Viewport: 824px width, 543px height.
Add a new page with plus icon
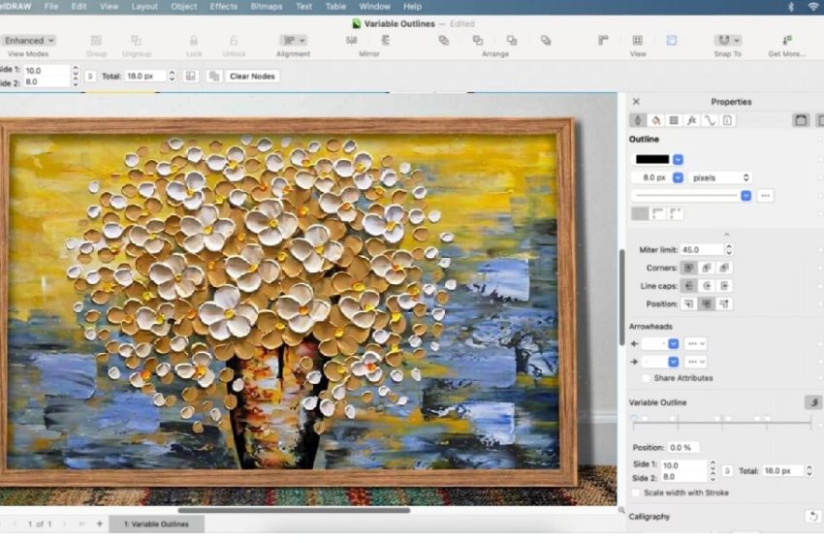click(x=99, y=524)
